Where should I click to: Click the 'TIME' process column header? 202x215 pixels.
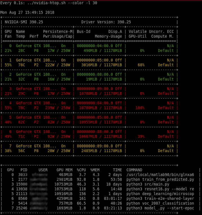pos(117,170)
